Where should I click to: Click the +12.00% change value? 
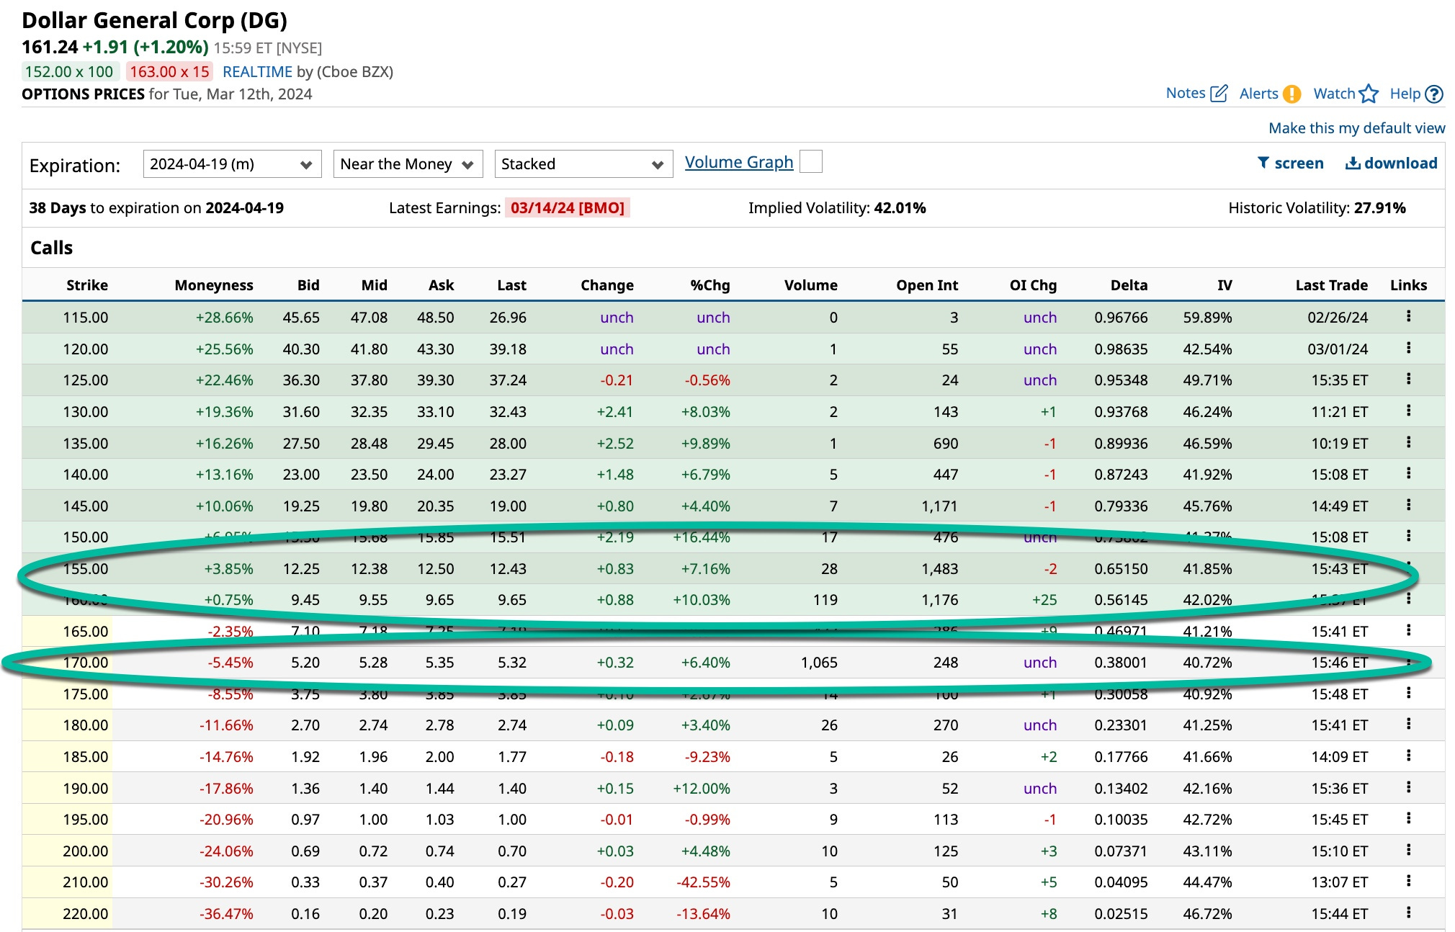coord(702,788)
